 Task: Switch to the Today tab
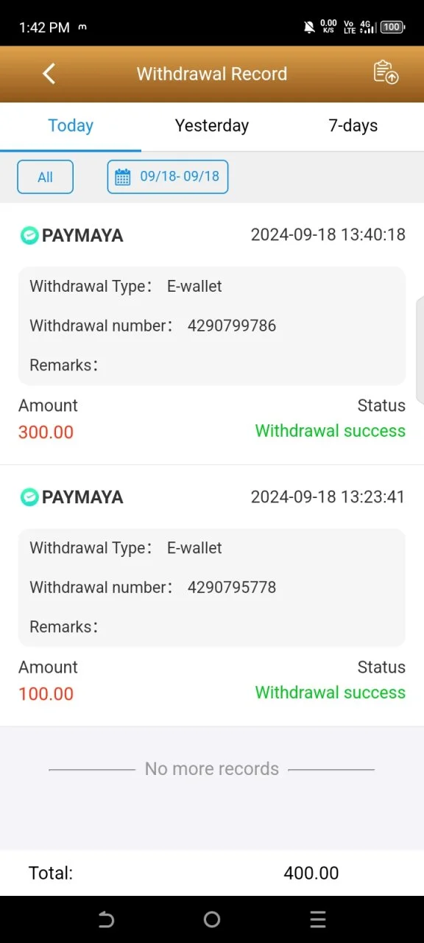(x=71, y=126)
